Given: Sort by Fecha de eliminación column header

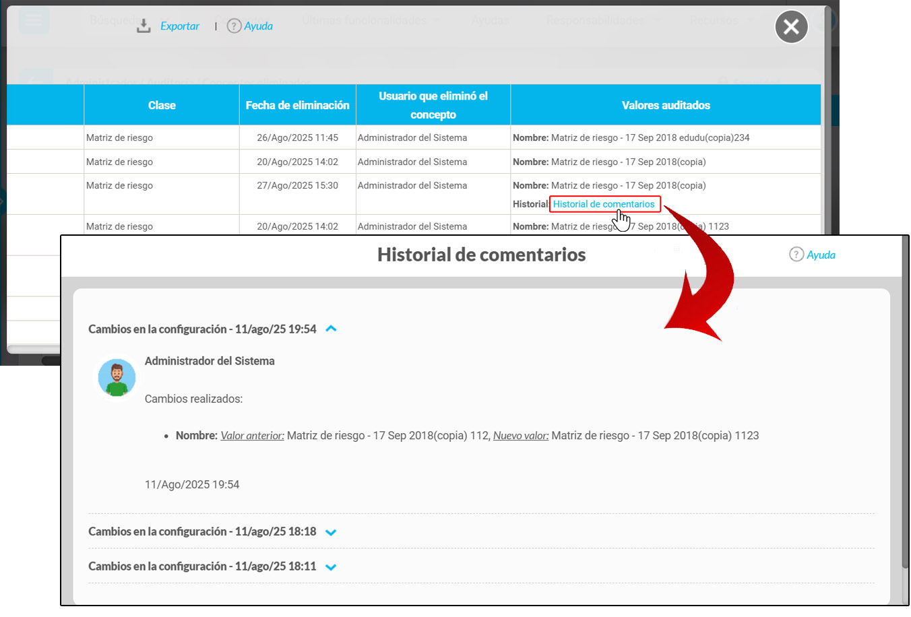Looking at the screenshot, I should tap(297, 105).
